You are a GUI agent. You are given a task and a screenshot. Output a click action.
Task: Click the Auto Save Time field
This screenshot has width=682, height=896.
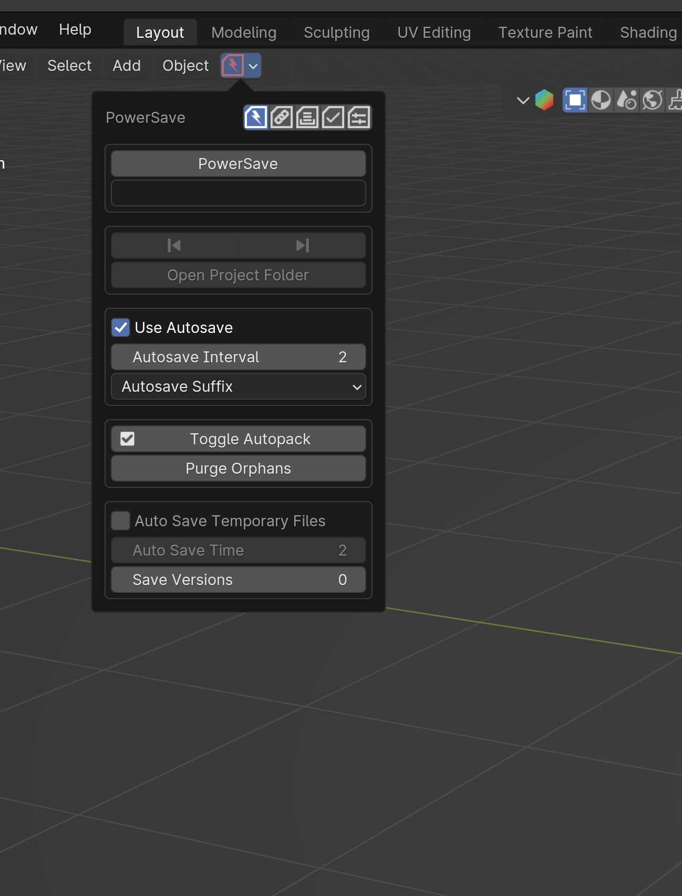(239, 550)
